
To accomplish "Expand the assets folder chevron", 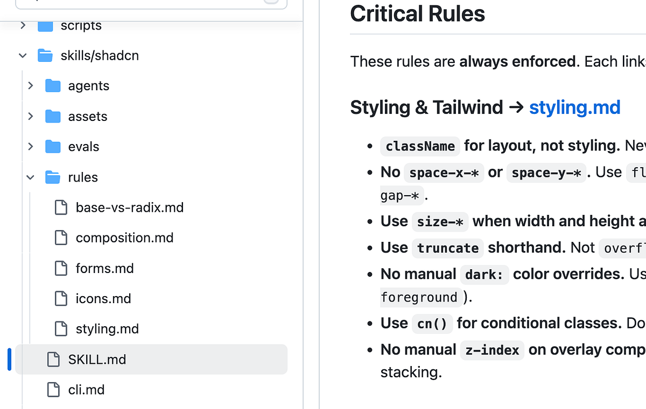I will tap(30, 116).
